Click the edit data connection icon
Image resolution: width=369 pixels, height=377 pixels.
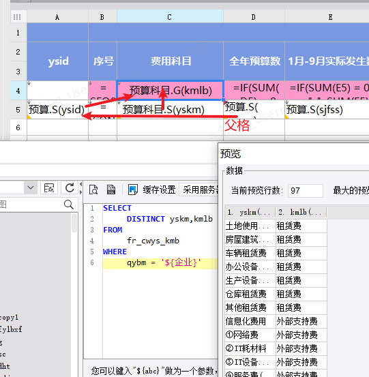click(49, 187)
